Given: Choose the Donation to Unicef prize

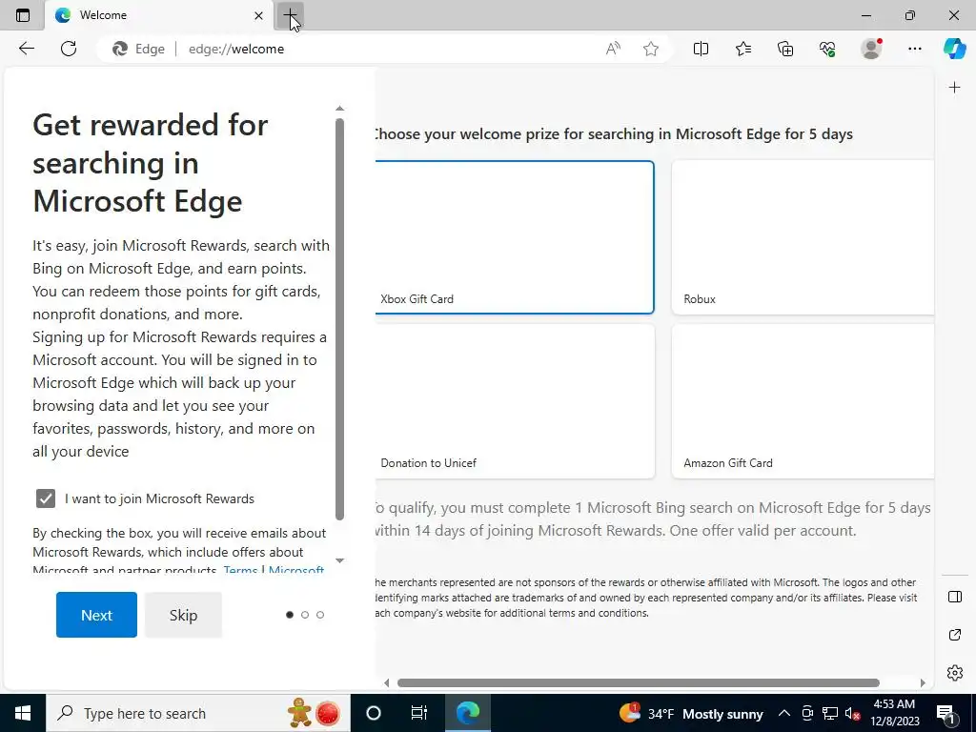Looking at the screenshot, I should click(514, 401).
